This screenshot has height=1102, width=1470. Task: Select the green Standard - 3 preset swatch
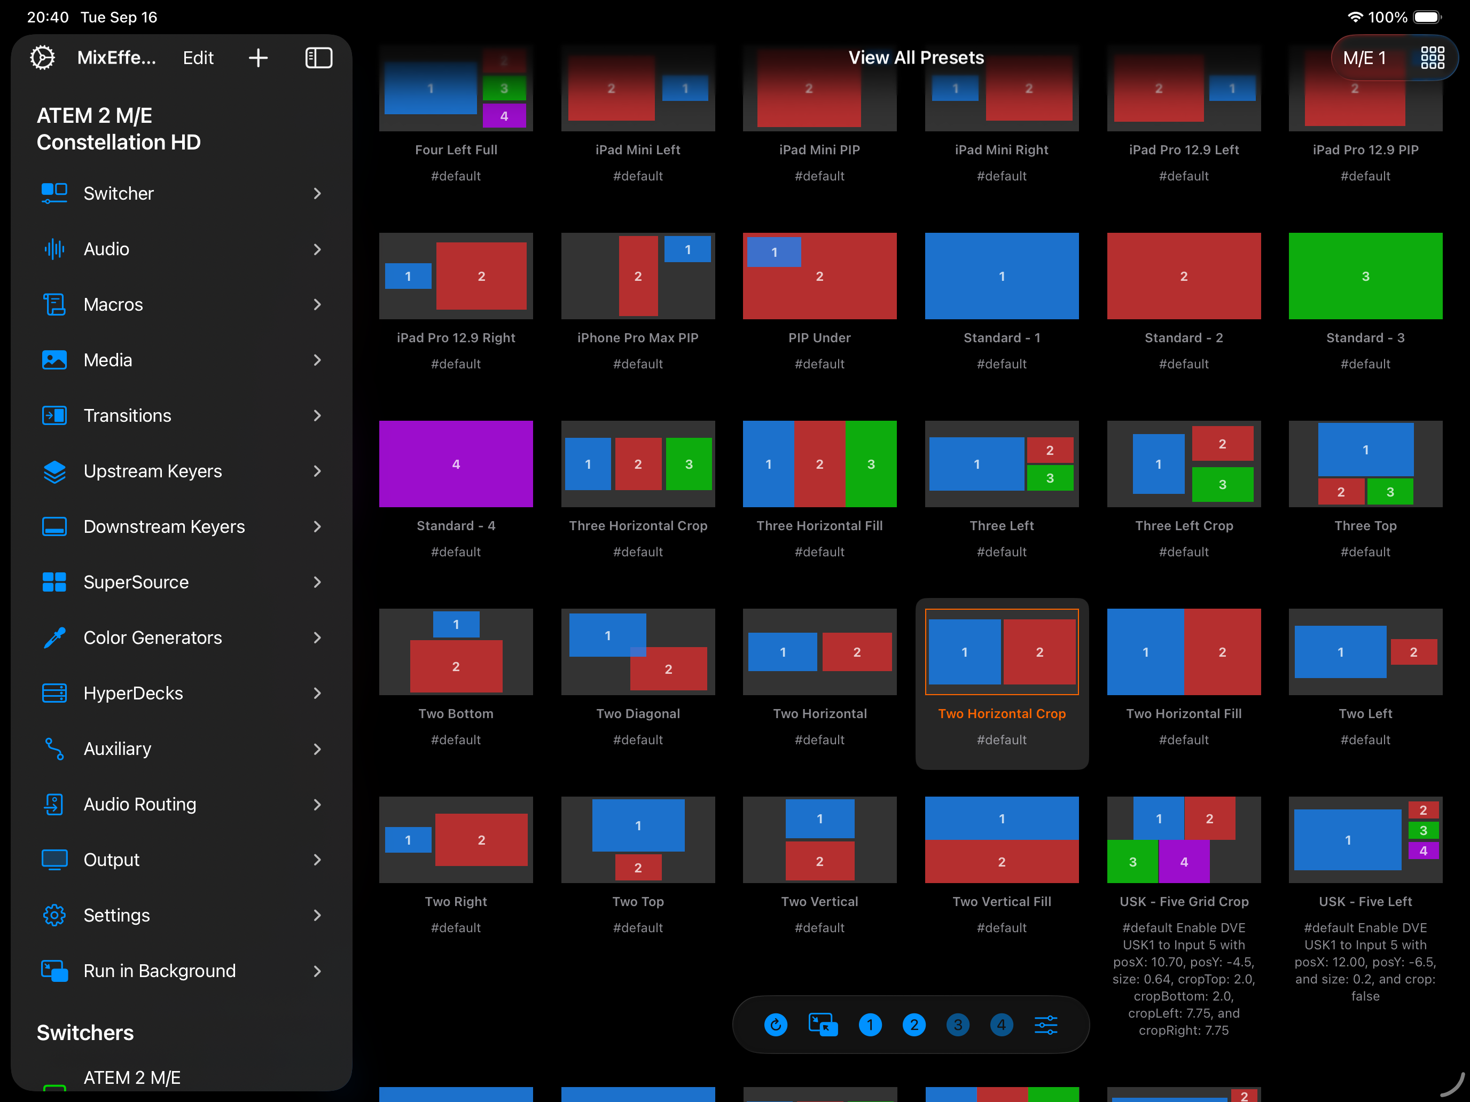tap(1365, 275)
